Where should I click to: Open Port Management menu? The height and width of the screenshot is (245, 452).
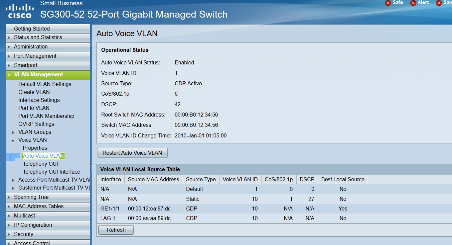point(35,56)
